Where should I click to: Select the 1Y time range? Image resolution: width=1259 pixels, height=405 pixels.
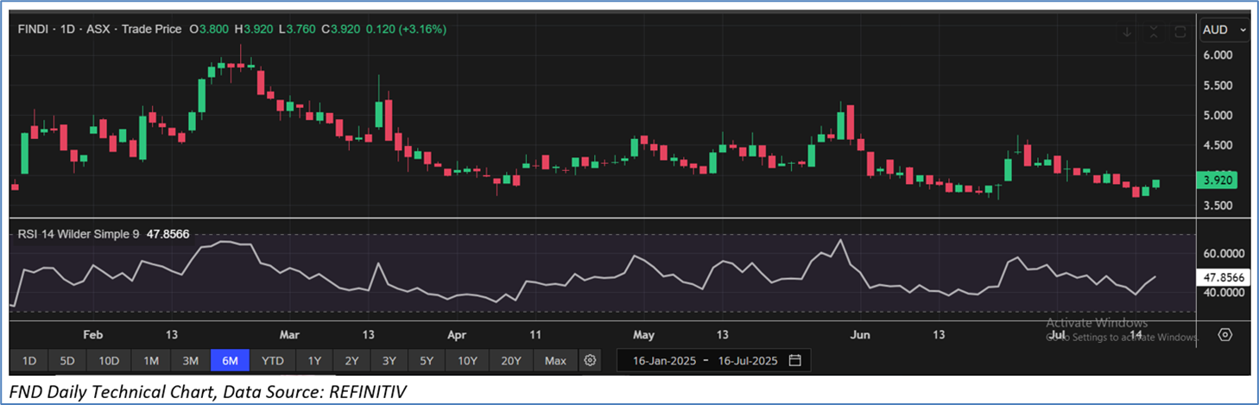pos(314,359)
